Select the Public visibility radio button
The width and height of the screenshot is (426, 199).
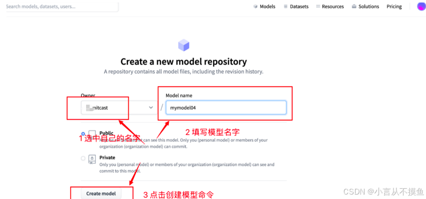click(83, 134)
